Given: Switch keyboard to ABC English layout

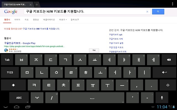Looking at the screenshot, I should click(x=19, y=98).
